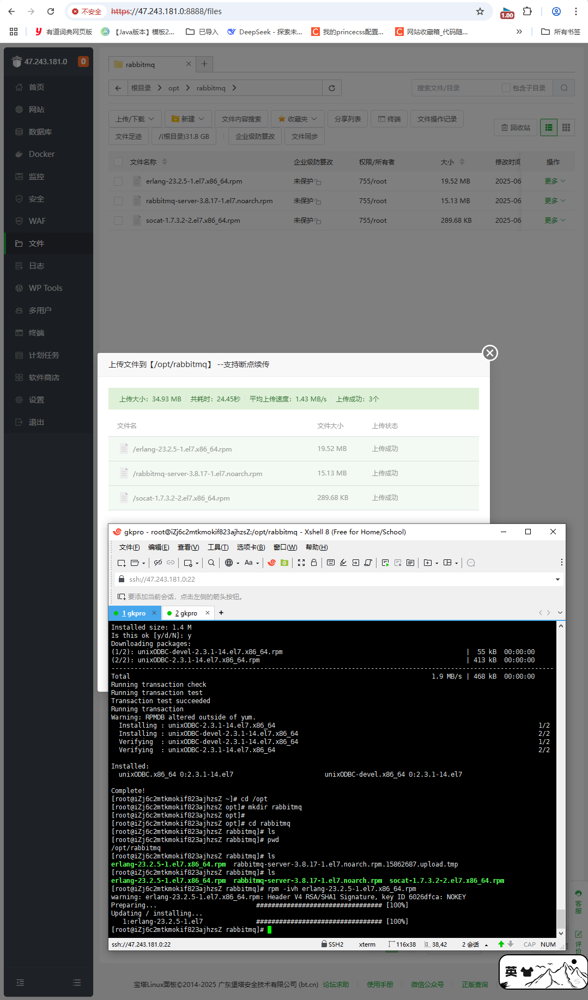Expand the 新建 dropdown

point(187,119)
